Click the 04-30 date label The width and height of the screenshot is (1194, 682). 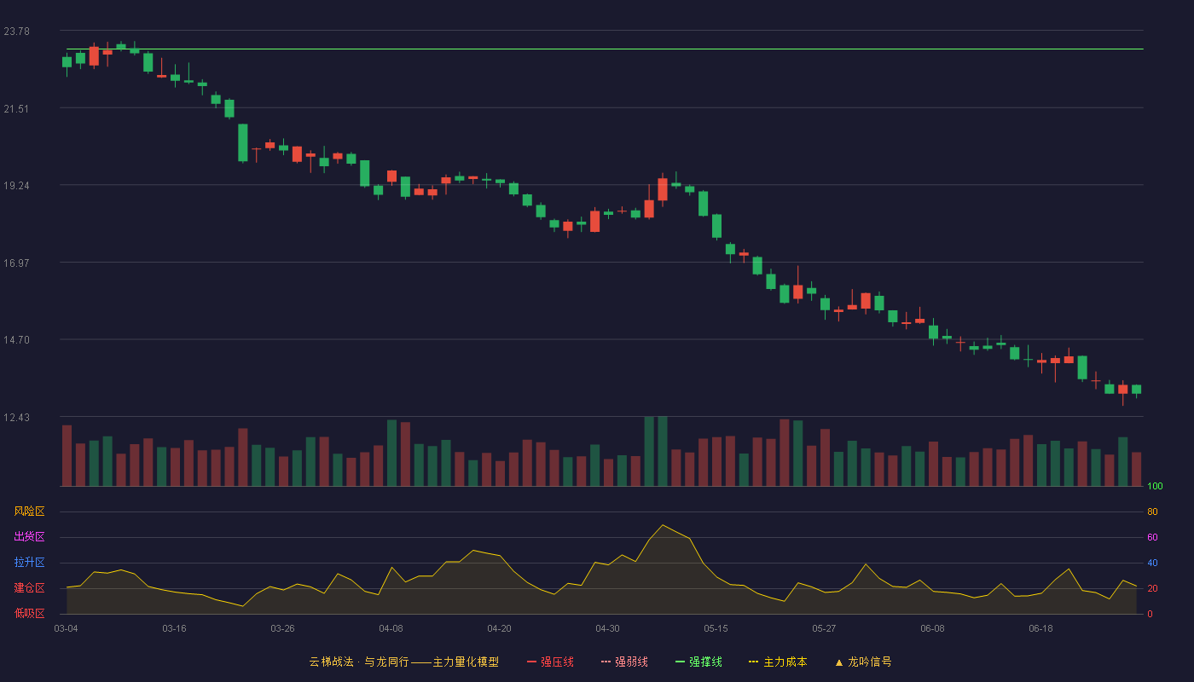607,628
